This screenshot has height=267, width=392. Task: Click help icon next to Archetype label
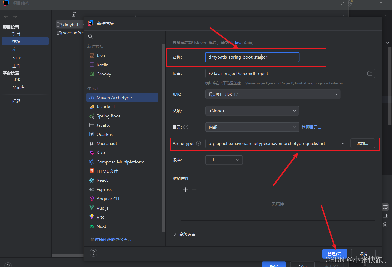click(x=199, y=143)
